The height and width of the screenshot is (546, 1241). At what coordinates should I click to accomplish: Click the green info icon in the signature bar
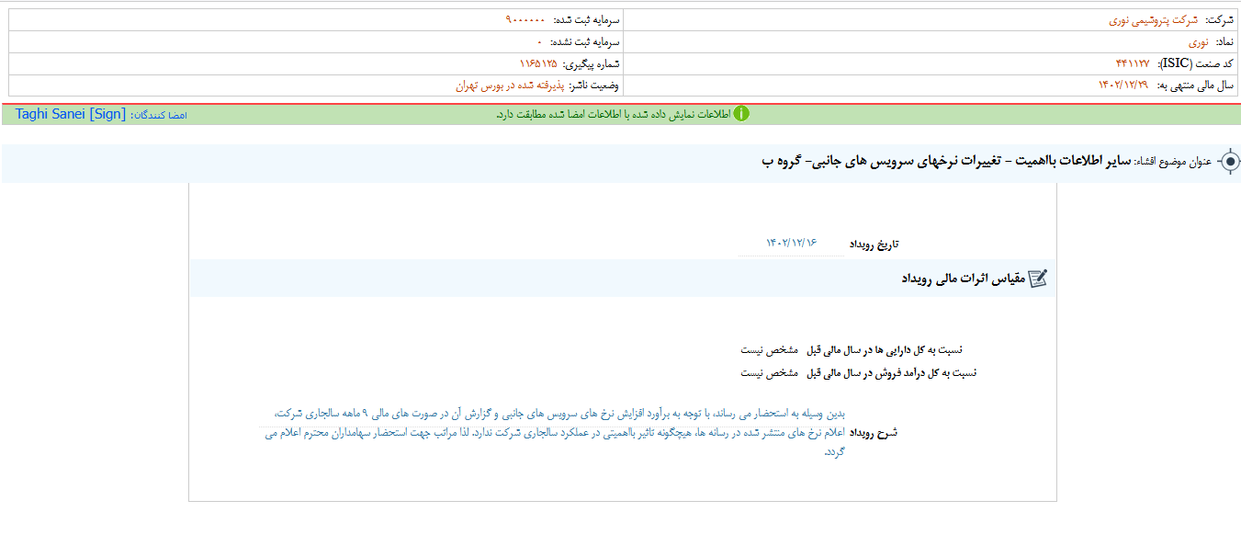point(740,114)
